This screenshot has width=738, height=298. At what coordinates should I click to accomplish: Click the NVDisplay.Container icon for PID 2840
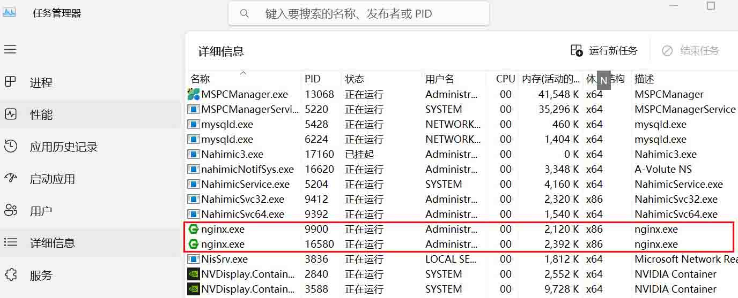pyautogui.click(x=193, y=274)
